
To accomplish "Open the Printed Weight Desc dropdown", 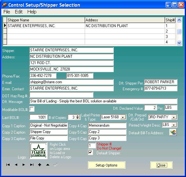I will pyautogui.click(x=174, y=125).
